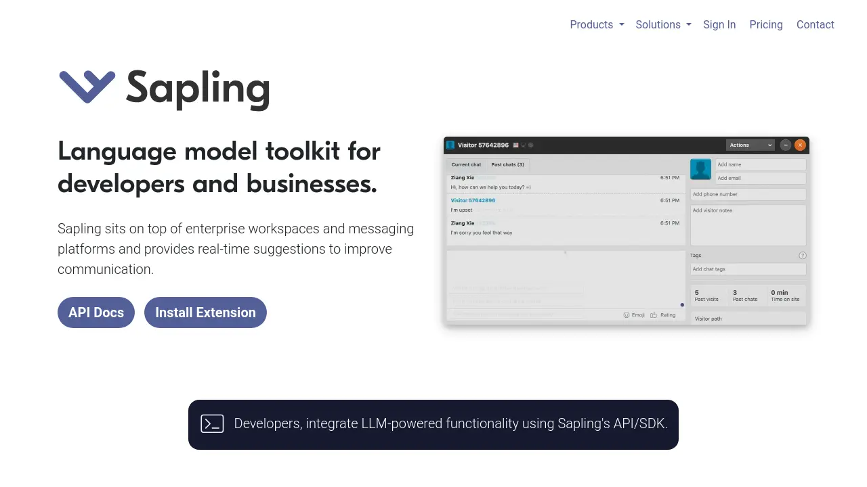Screen dimensions: 867x487
Task: Focus the Add visitor notes text area
Action: click(748, 225)
